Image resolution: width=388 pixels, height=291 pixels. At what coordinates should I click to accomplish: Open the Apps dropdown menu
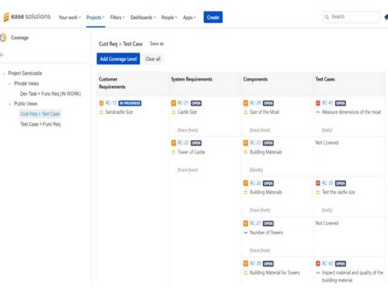(x=189, y=17)
